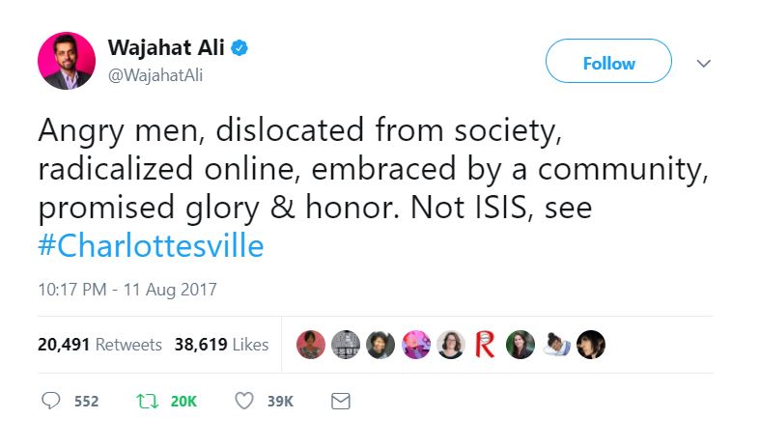View the 38,619 Likes list

(221, 345)
